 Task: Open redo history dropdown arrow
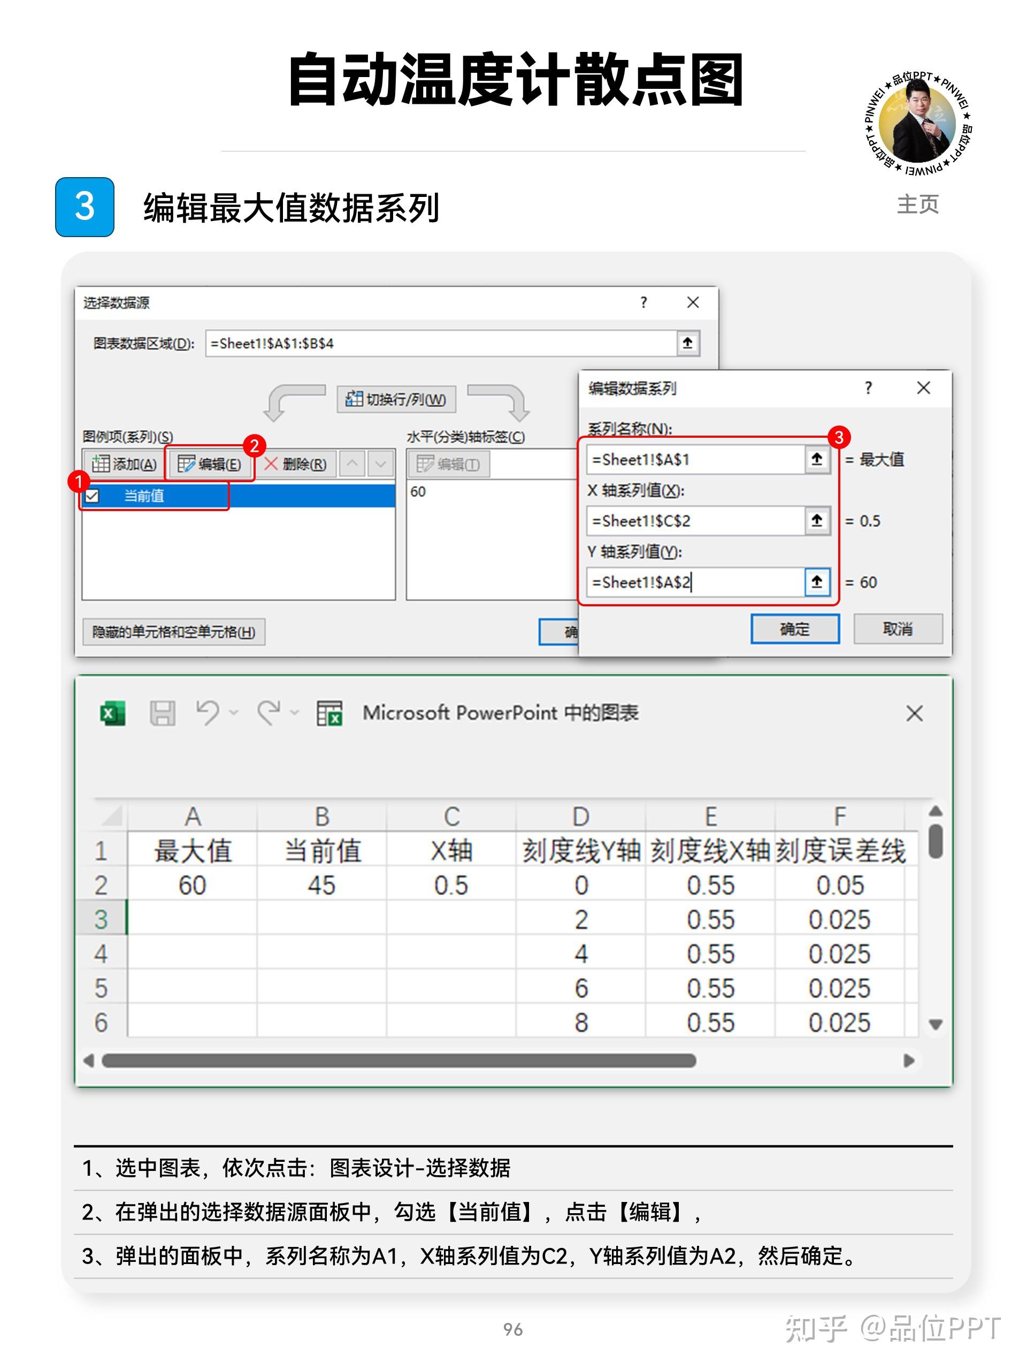[295, 713]
